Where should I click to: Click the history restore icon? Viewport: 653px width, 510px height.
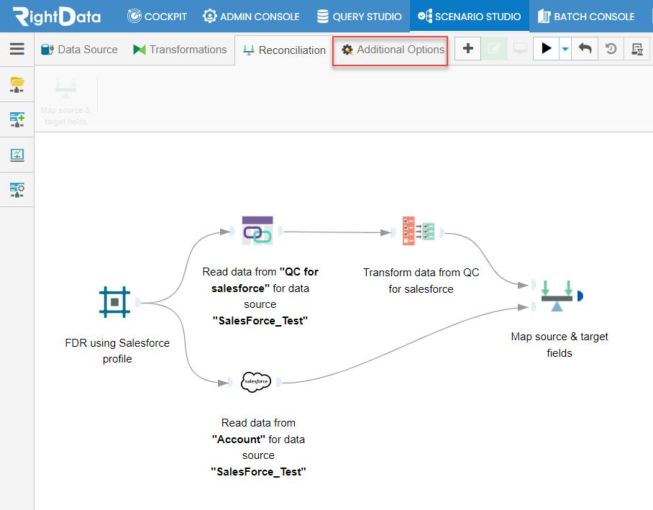611,49
